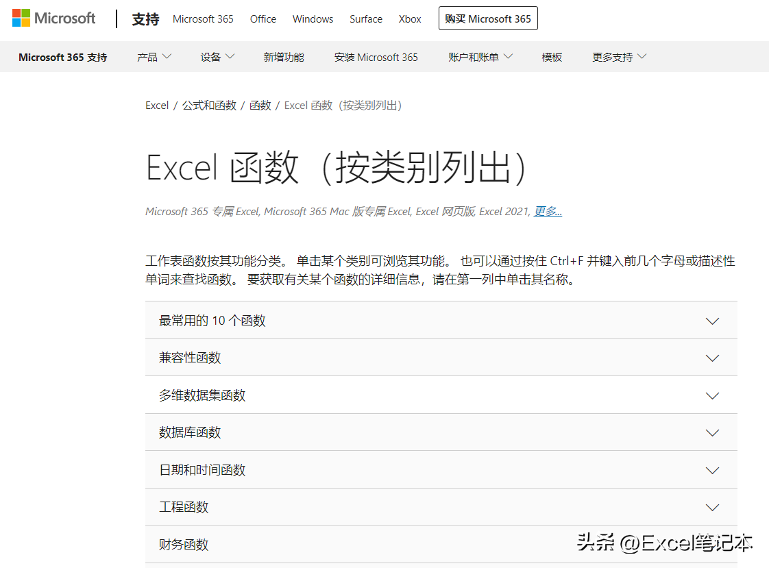
Task: Click chevron icon in 数据库函数 row
Action: coord(712,433)
